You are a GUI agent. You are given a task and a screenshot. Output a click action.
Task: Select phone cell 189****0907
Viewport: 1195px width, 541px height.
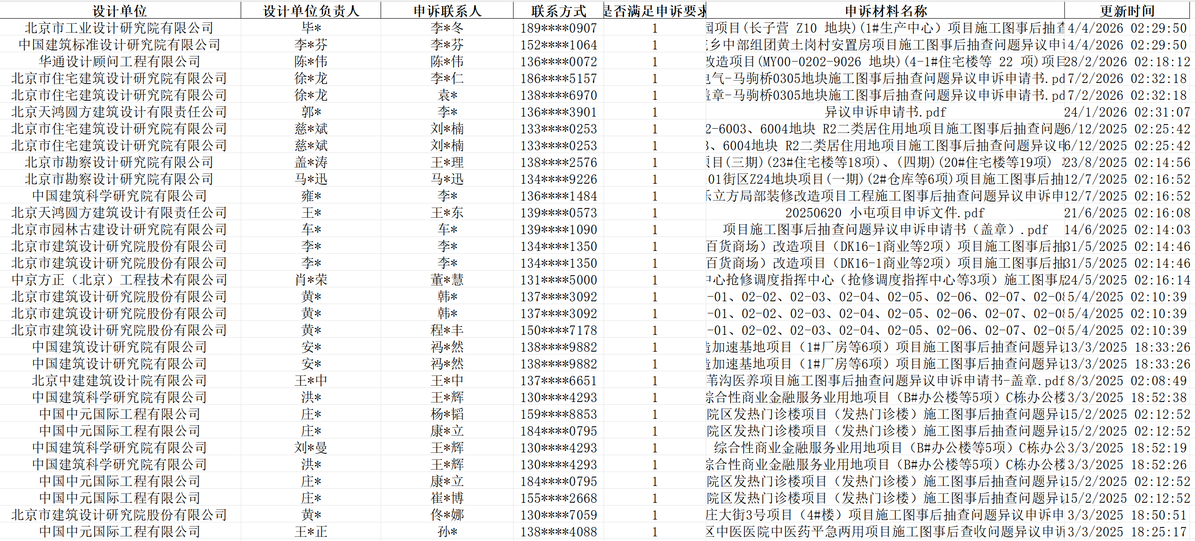558,28
